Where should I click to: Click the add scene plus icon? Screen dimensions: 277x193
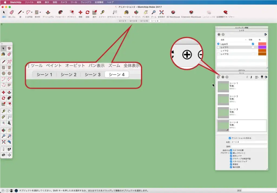click(x=223, y=77)
